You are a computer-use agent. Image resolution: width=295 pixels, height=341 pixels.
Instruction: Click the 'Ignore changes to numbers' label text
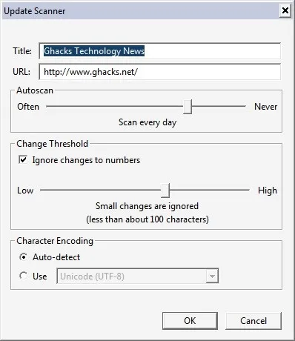coord(86,160)
